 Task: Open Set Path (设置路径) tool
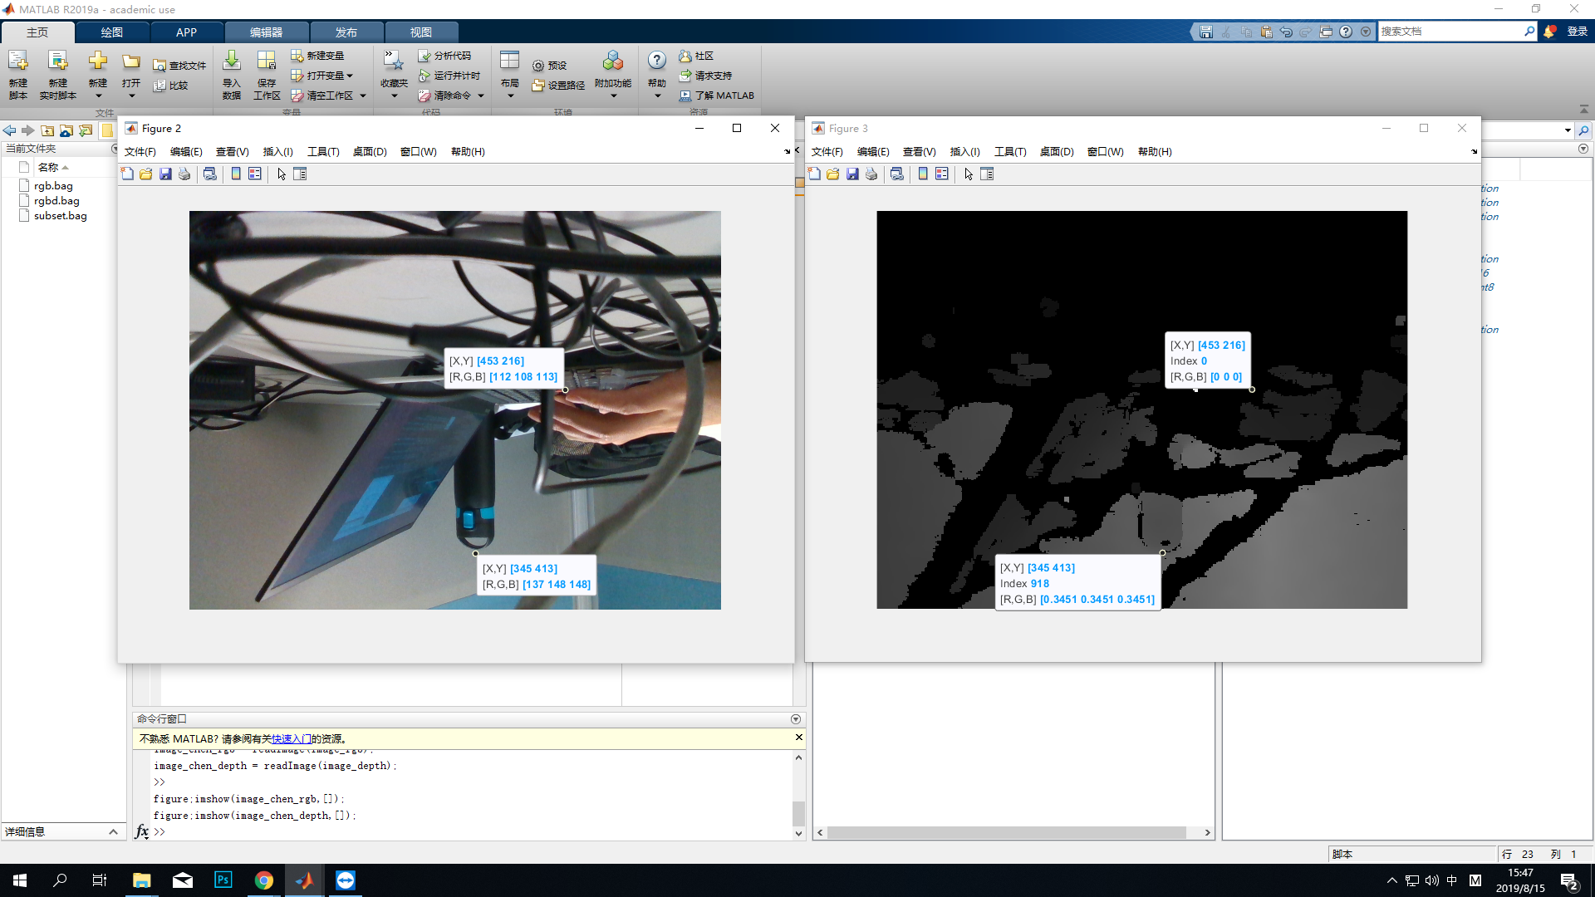coord(559,86)
